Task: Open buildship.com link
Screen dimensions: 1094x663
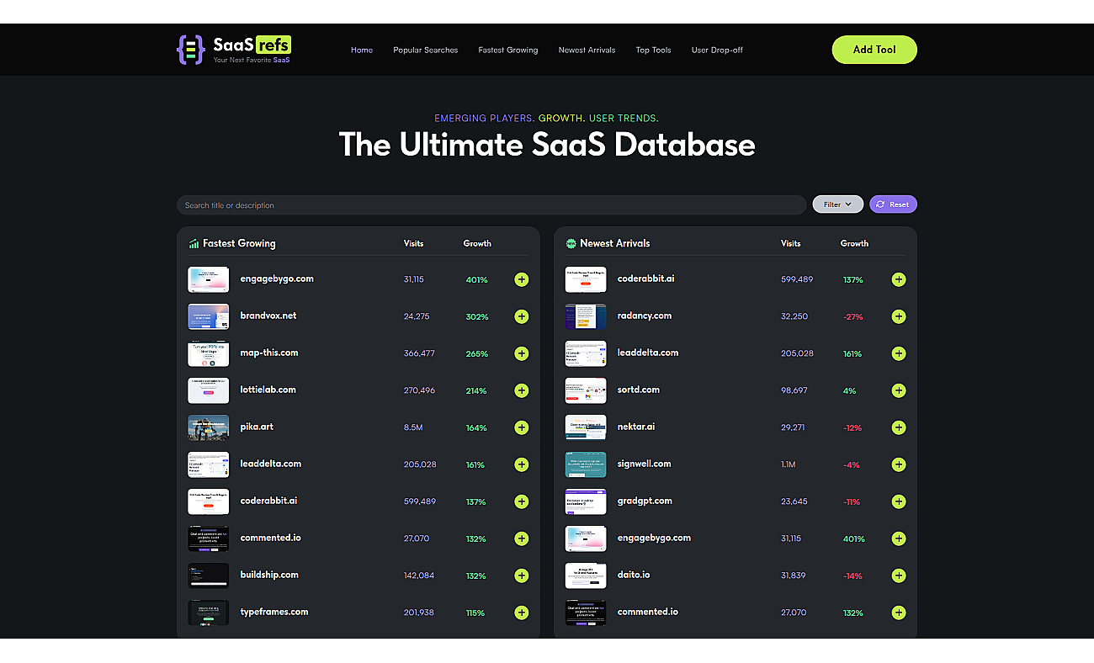Action: (x=269, y=575)
